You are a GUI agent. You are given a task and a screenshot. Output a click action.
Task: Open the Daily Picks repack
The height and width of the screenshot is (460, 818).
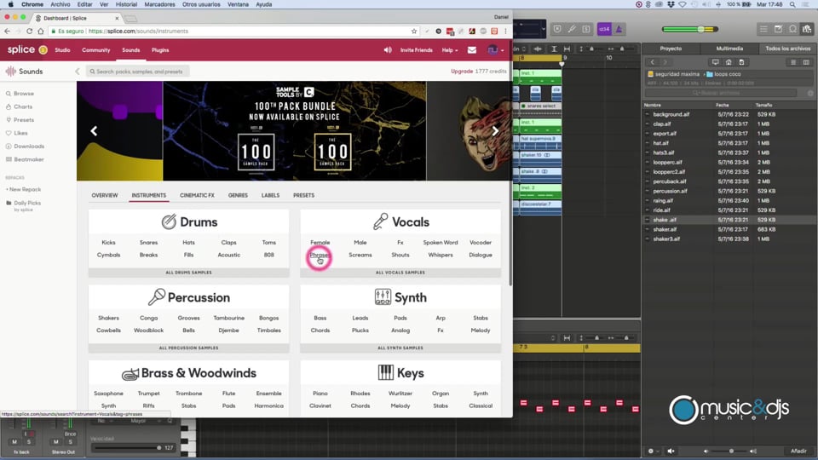click(27, 203)
